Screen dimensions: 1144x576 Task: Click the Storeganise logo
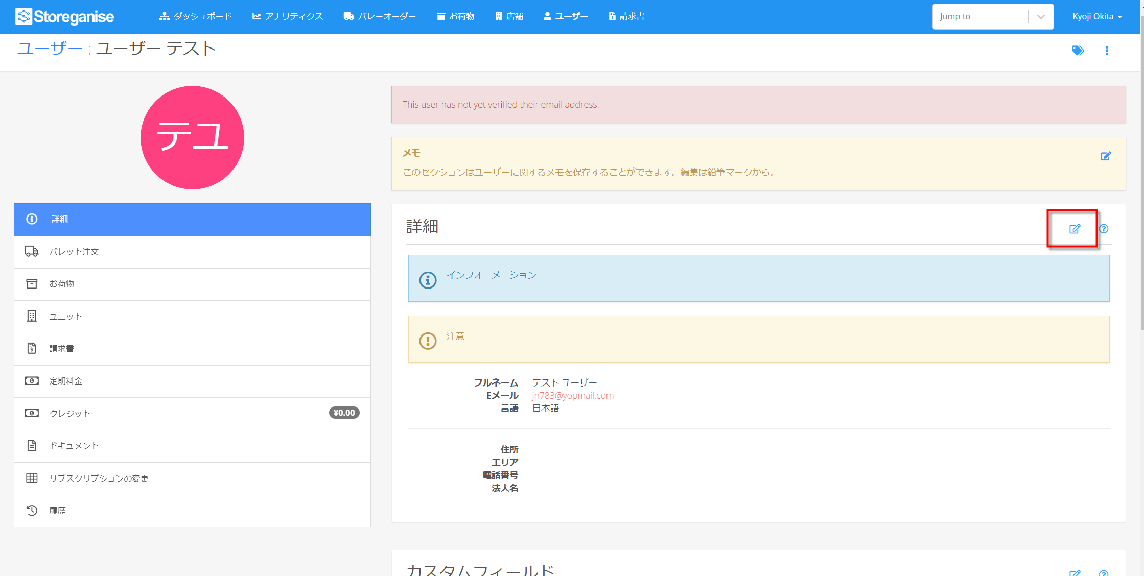pos(65,16)
